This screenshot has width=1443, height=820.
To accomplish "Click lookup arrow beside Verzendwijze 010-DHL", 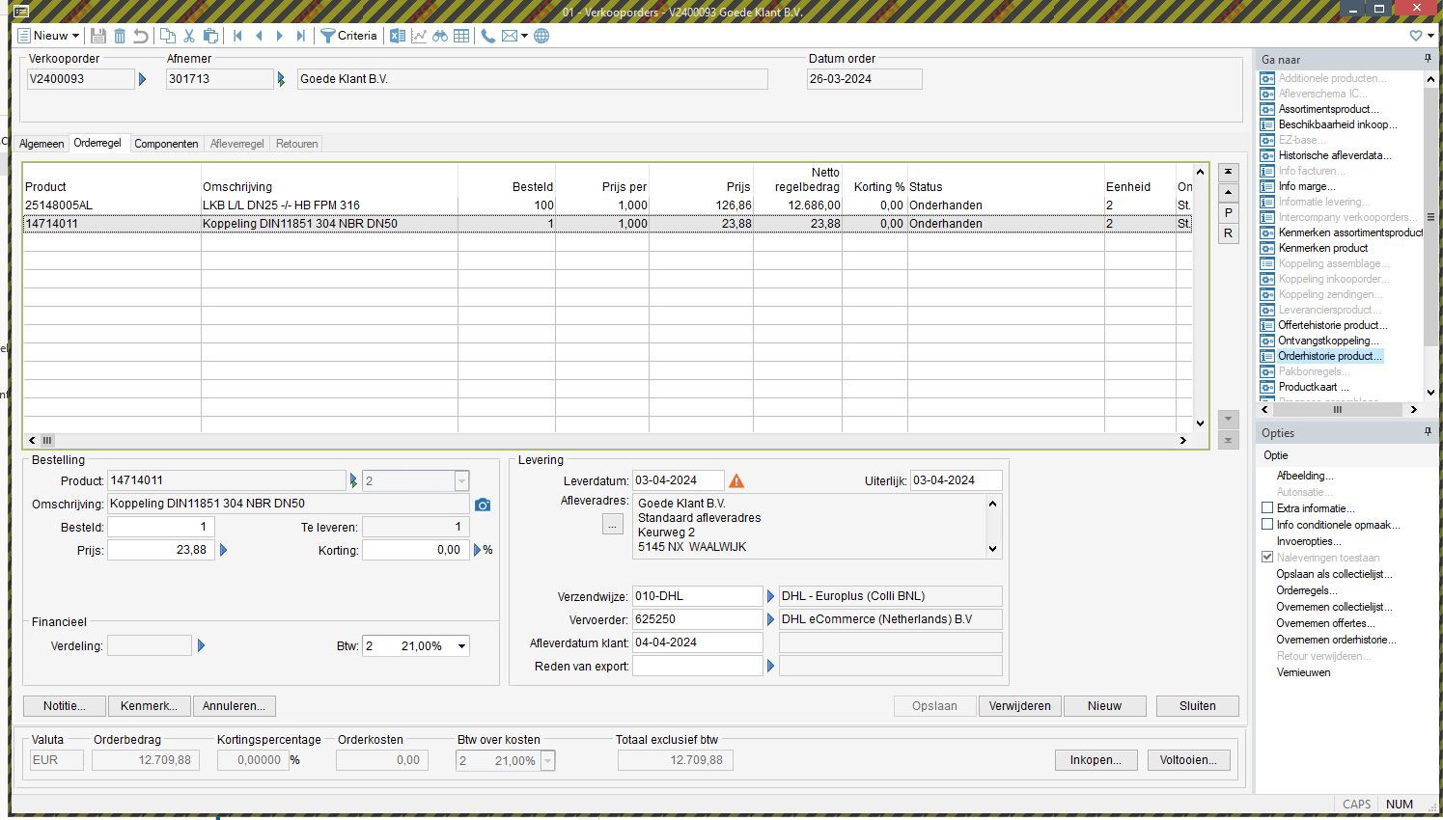I will (770, 596).
